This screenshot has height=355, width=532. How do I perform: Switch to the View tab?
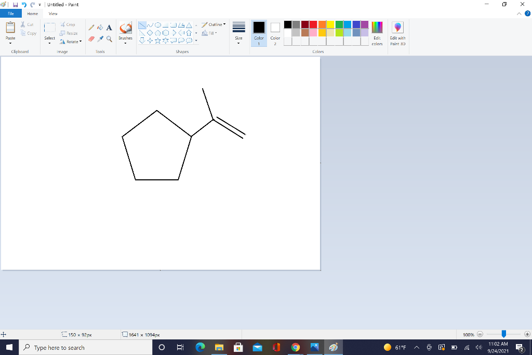click(53, 14)
